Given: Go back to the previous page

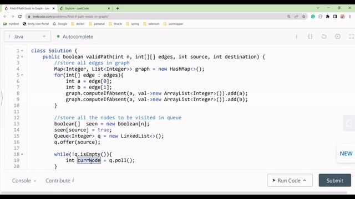Looking at the screenshot, I should coord(5,17).
